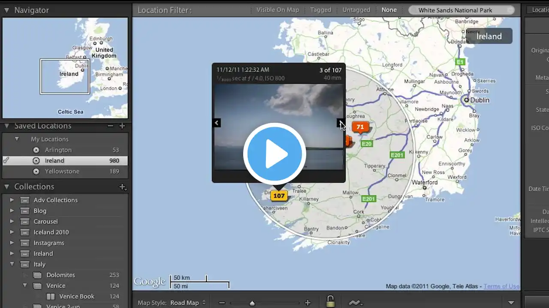Show previous photo in the preview popup
This screenshot has height=308, width=549.
[217, 123]
